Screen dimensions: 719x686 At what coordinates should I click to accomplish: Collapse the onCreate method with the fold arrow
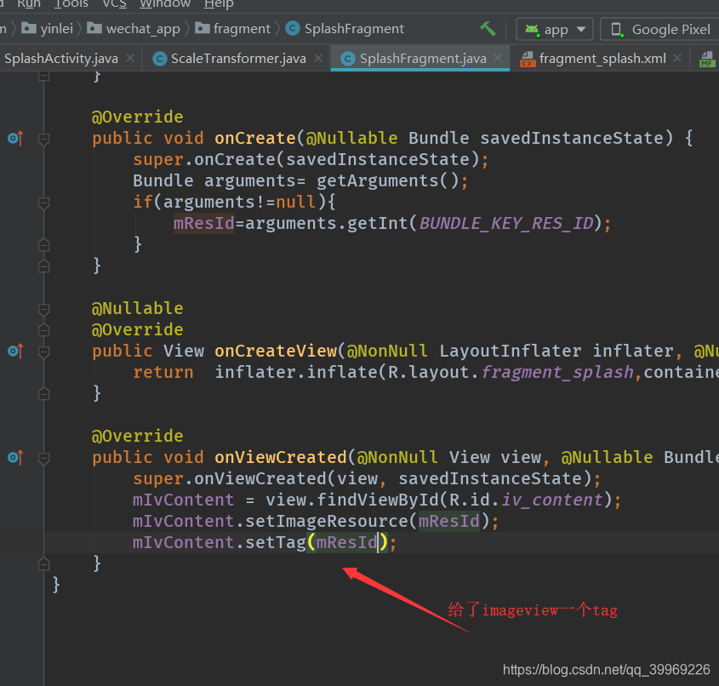coord(43,139)
